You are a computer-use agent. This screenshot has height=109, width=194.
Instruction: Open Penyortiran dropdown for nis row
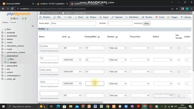(x=140, y=60)
